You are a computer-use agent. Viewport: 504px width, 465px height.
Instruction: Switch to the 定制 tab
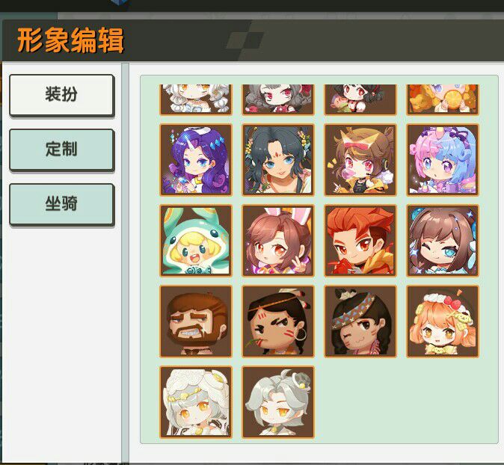[62, 150]
